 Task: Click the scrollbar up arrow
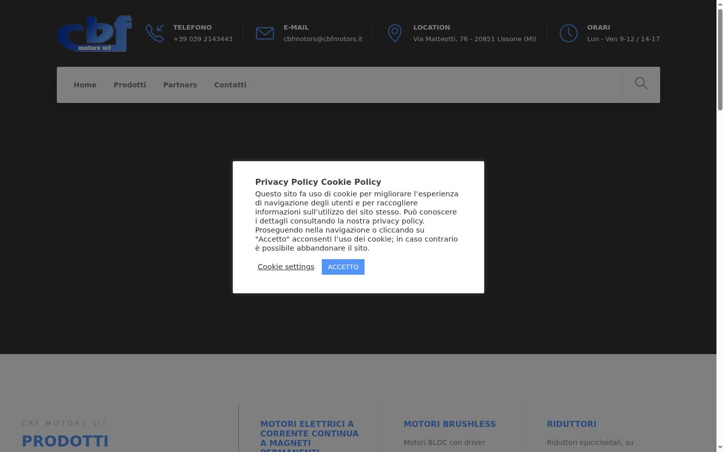(x=720, y=4)
